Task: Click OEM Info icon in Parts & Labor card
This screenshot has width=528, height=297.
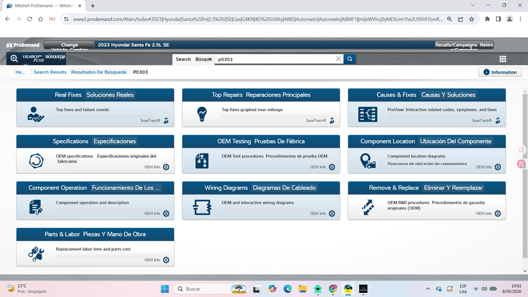Action: point(166,260)
